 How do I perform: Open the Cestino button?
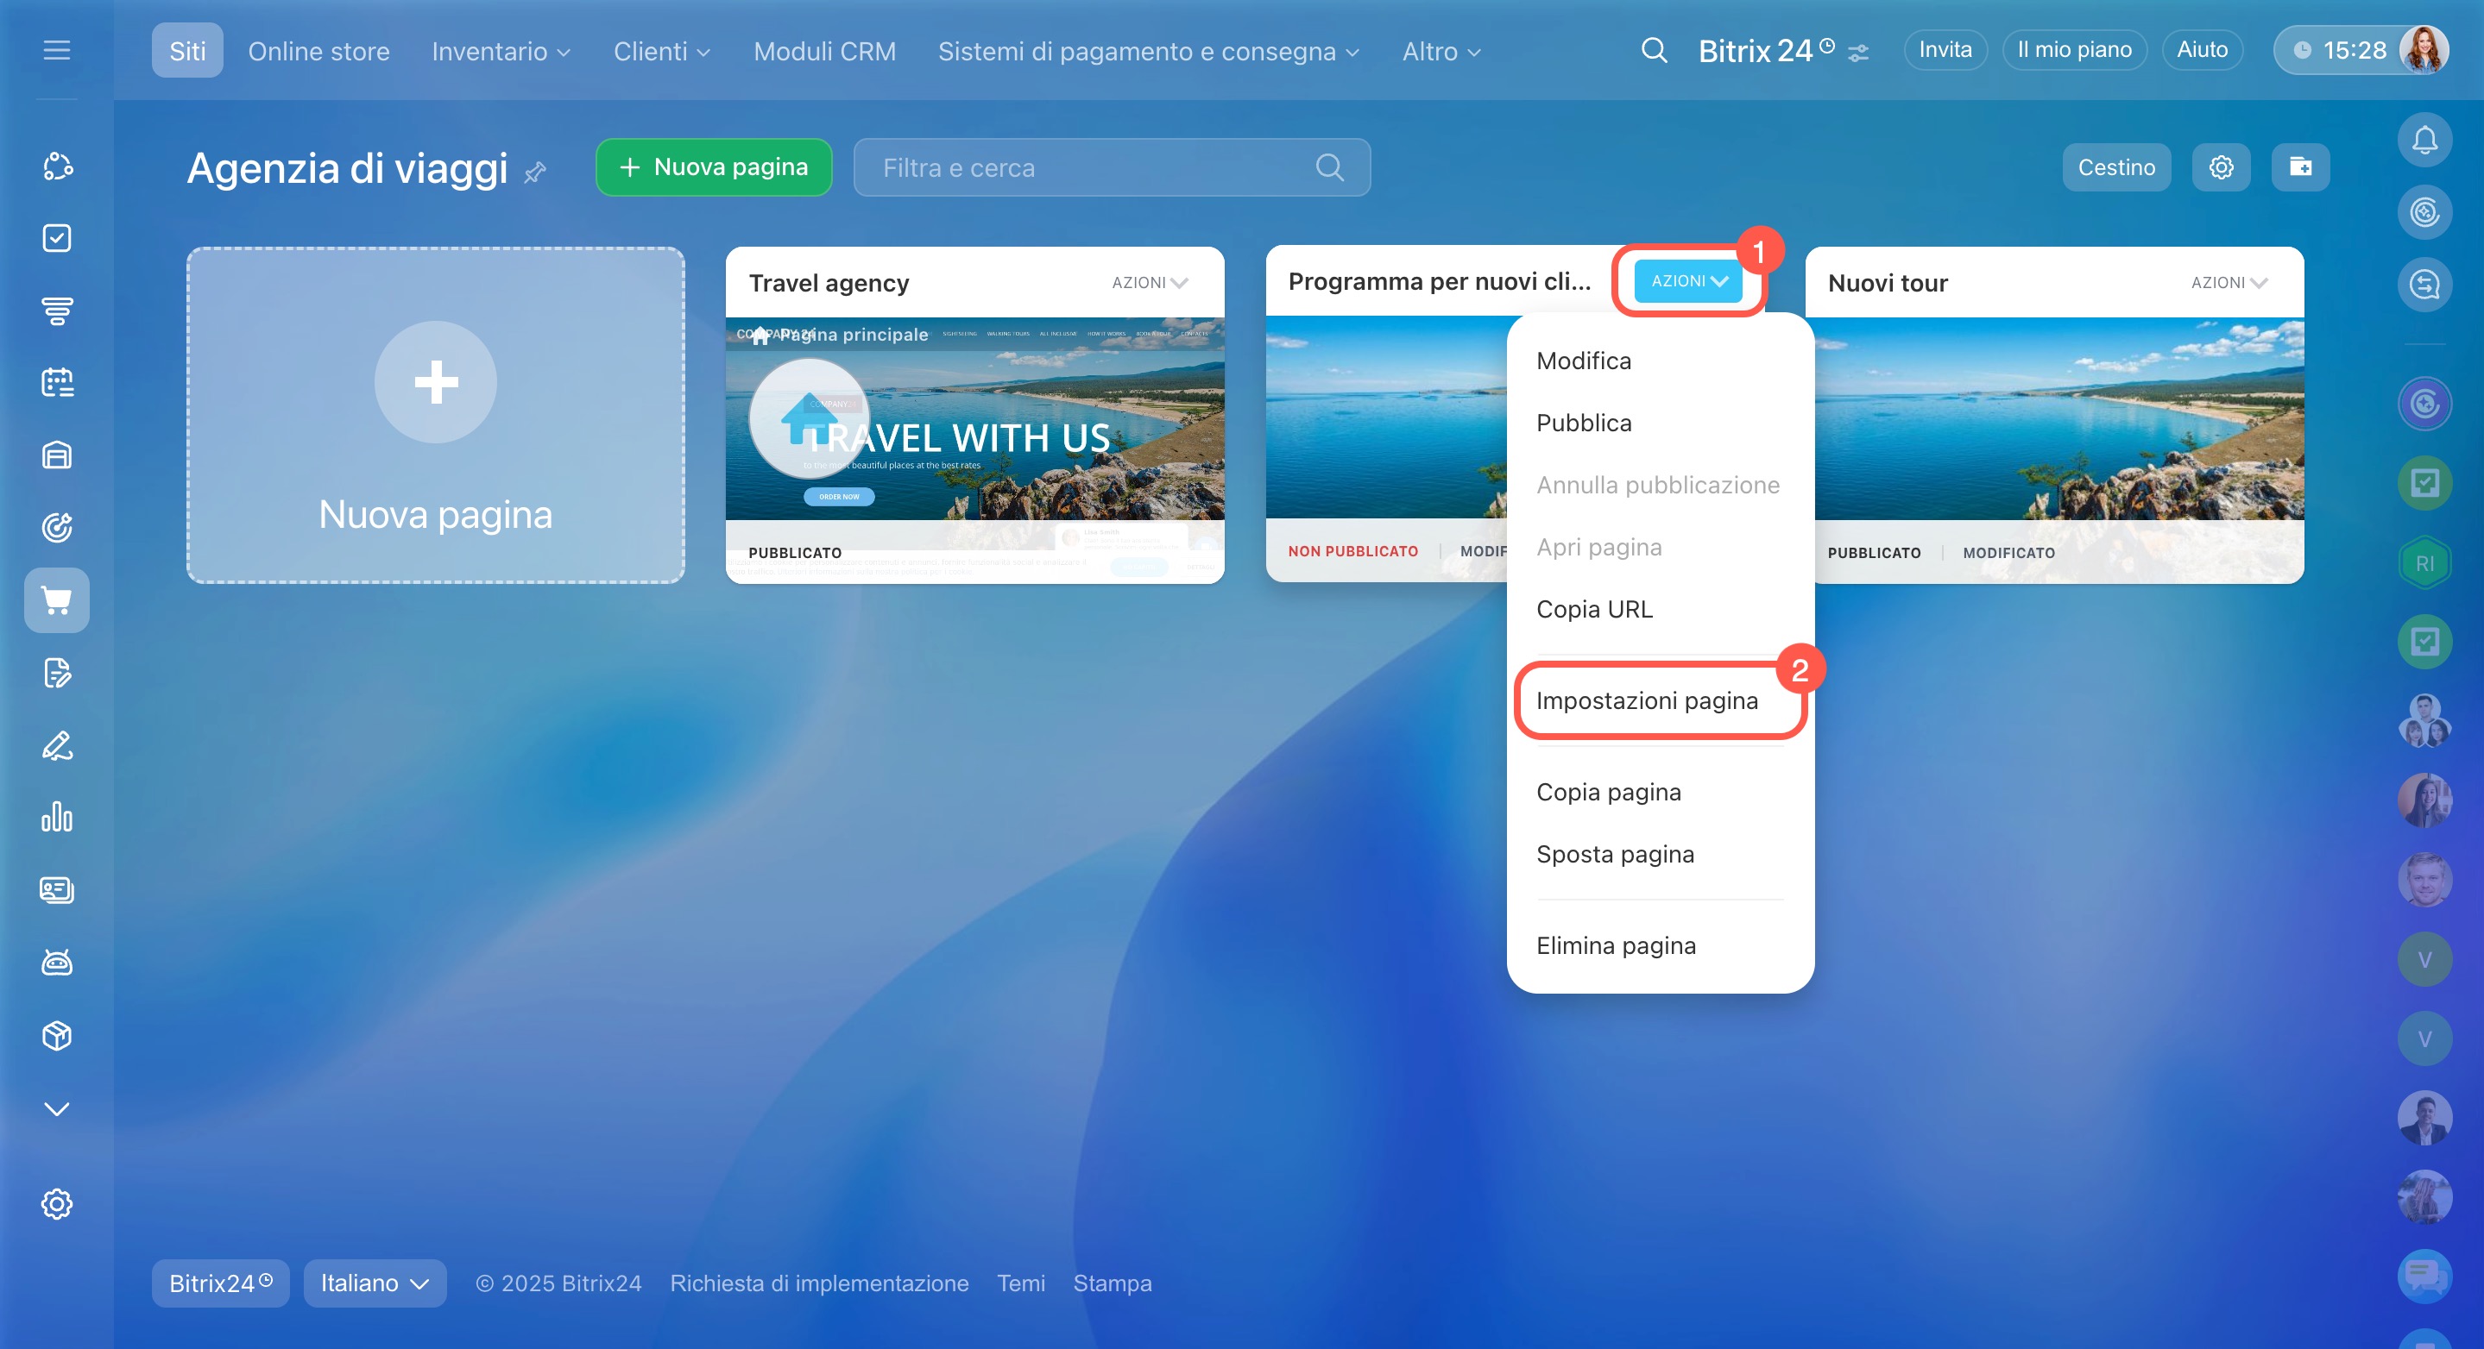point(2115,167)
